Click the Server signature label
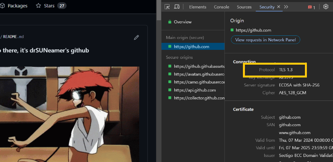This screenshot has height=162, width=333. tap(259, 85)
